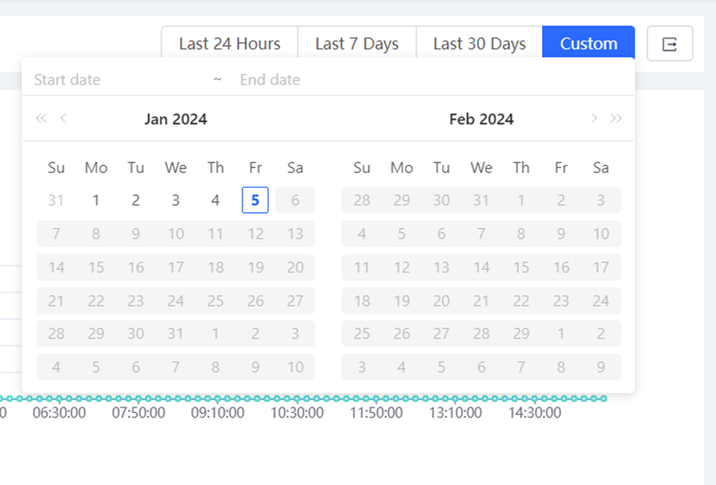Pick January 1 in the calendar
716x485 pixels.
tap(96, 200)
